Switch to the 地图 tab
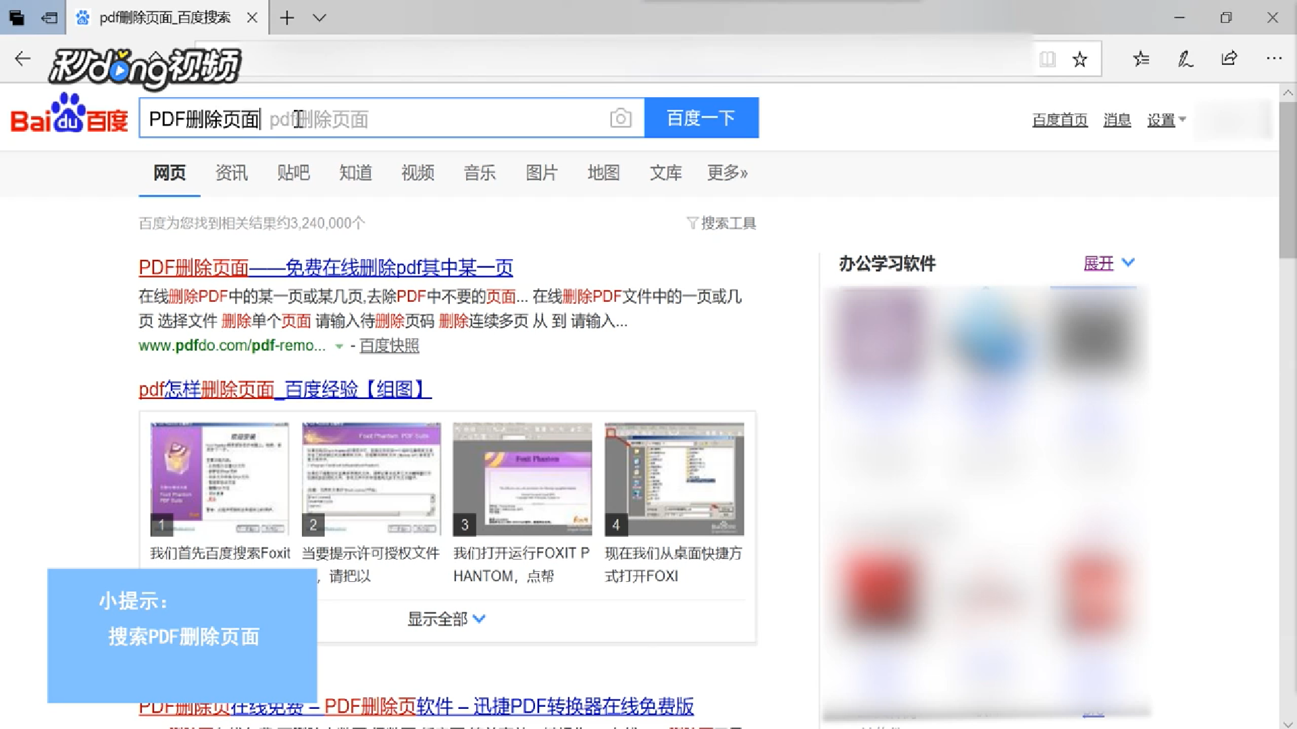 click(x=603, y=173)
